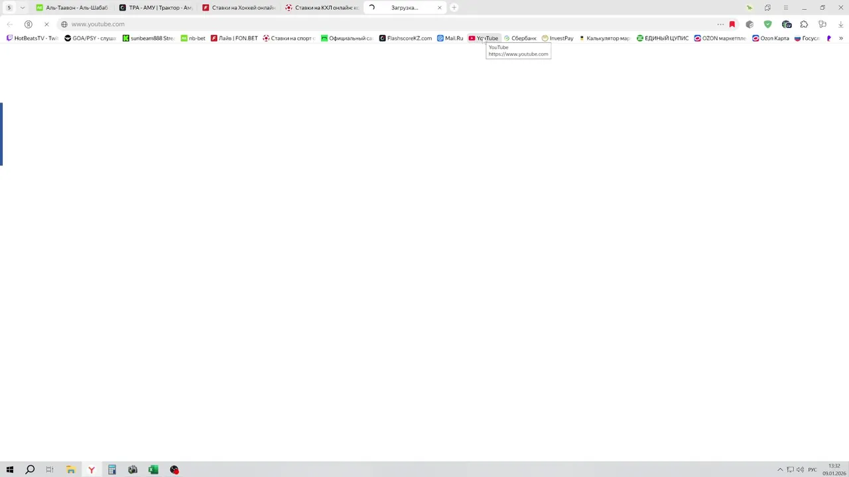Open Calculator from the taskbar
This screenshot has width=849, height=477.
coord(112,470)
